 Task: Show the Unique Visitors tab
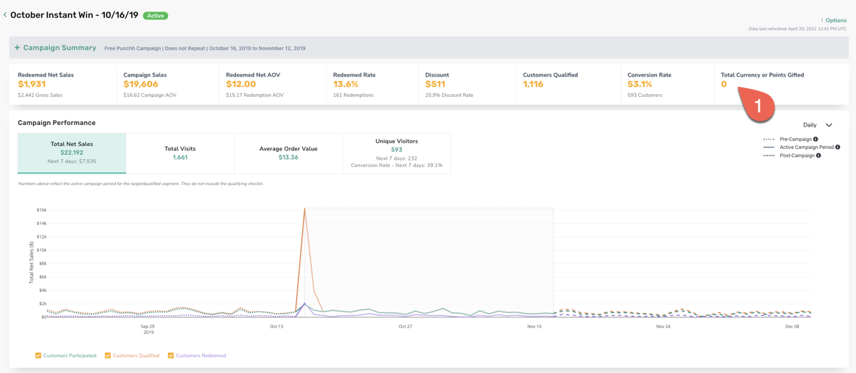[x=397, y=153]
